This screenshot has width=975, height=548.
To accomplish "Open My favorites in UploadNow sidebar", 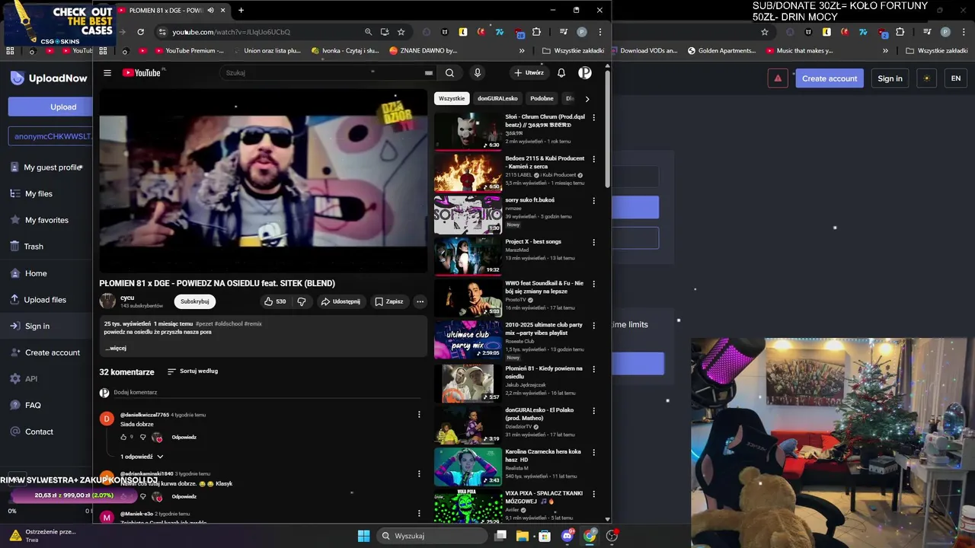I will 46,220.
